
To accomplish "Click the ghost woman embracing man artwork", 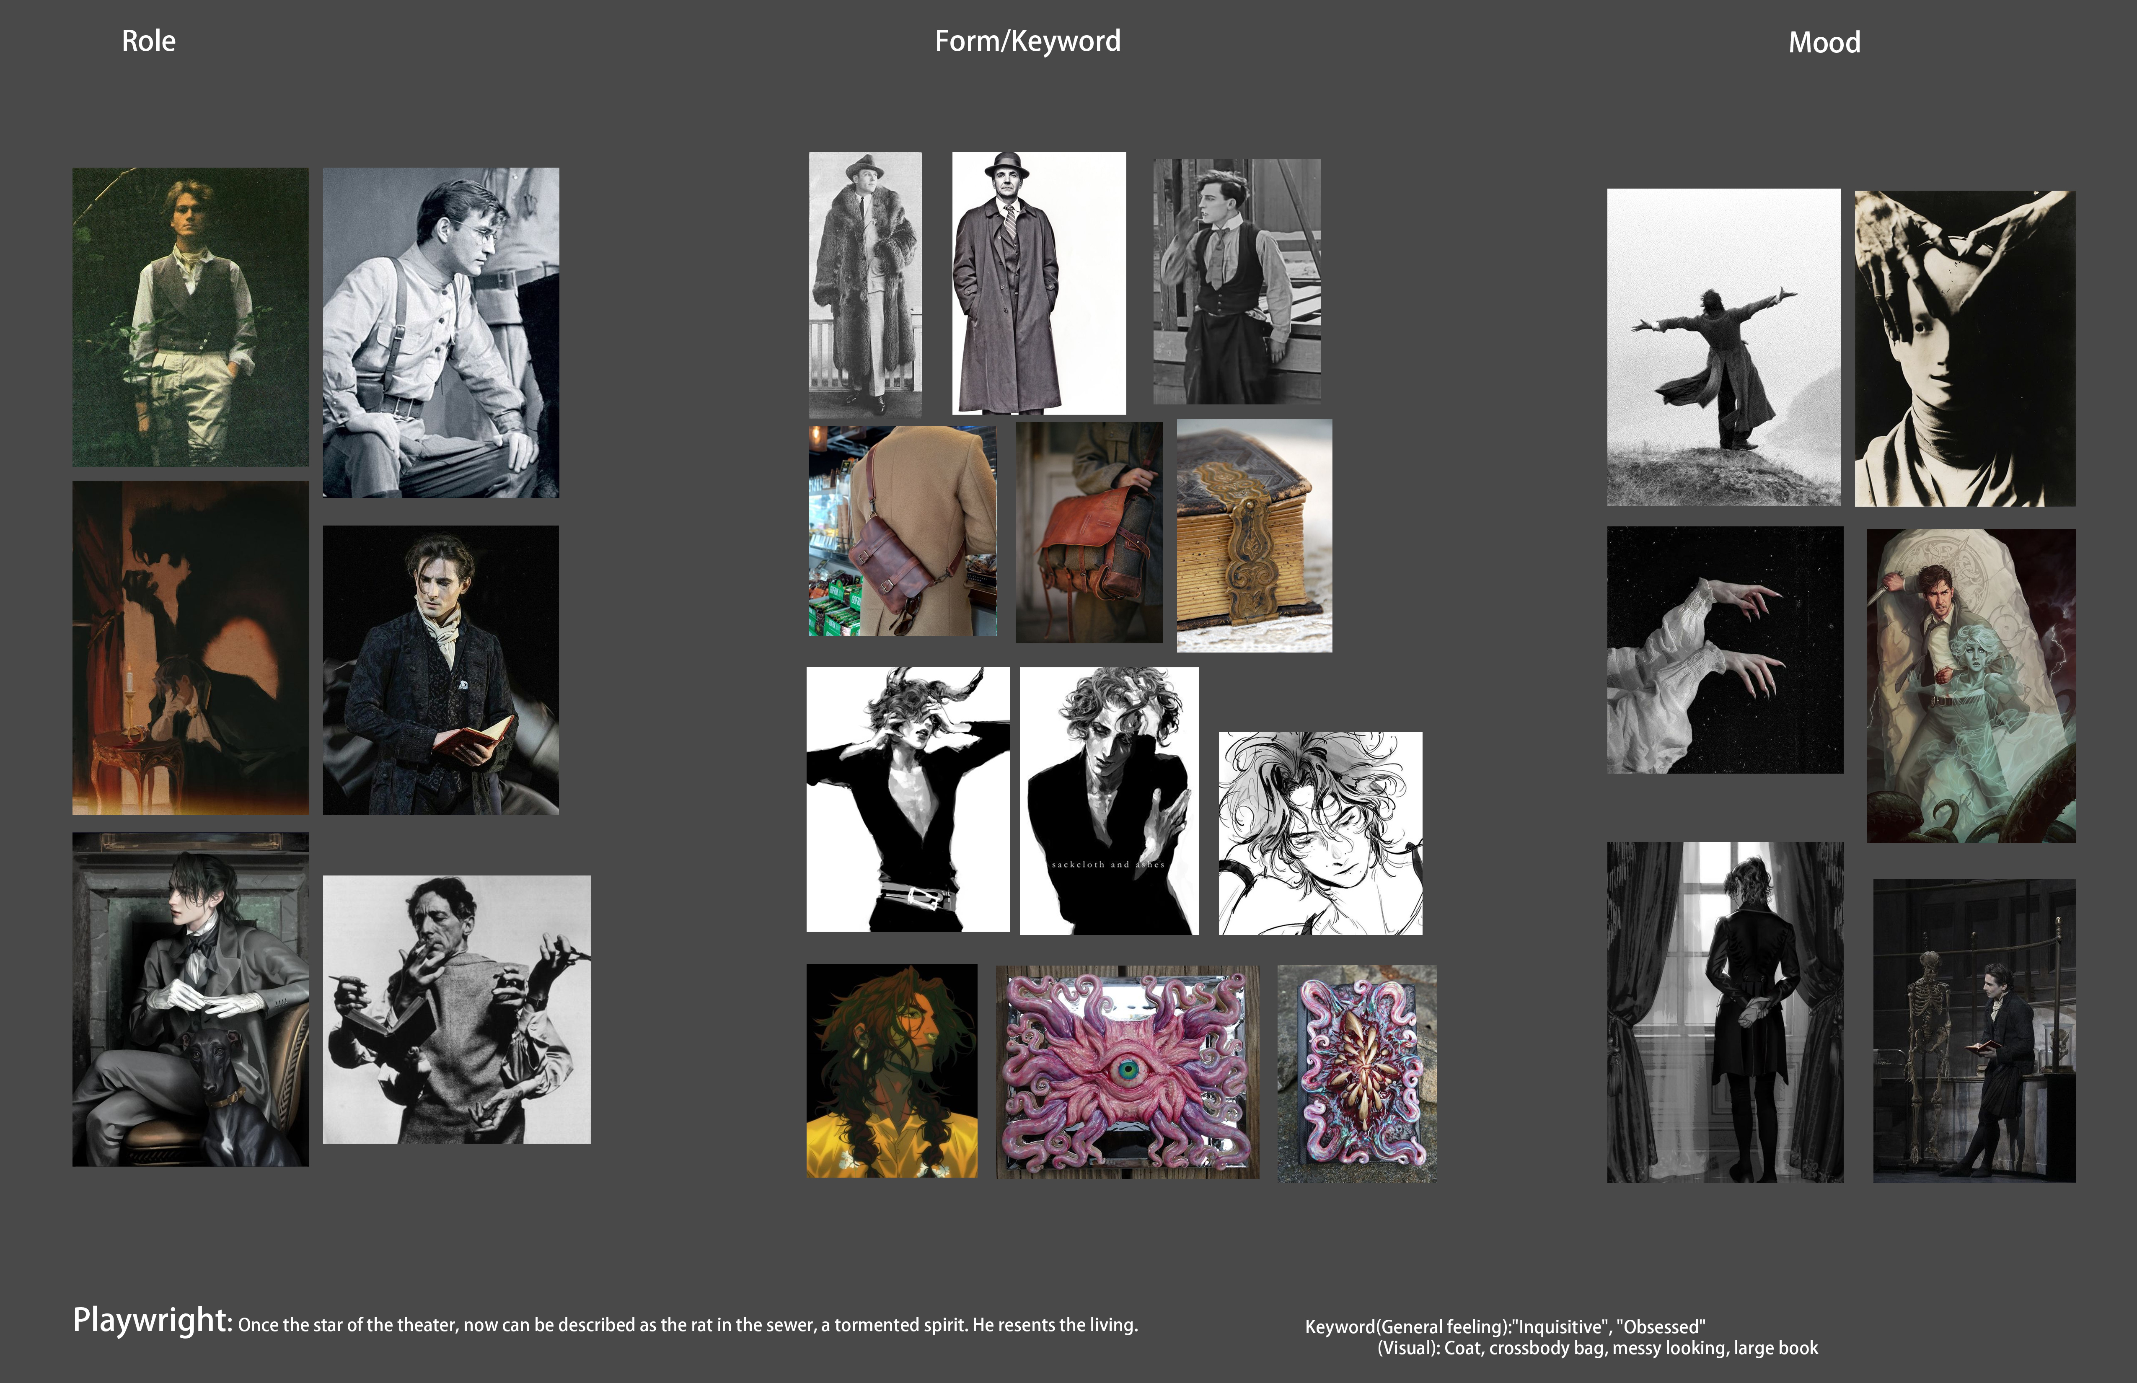I will 1971,685.
